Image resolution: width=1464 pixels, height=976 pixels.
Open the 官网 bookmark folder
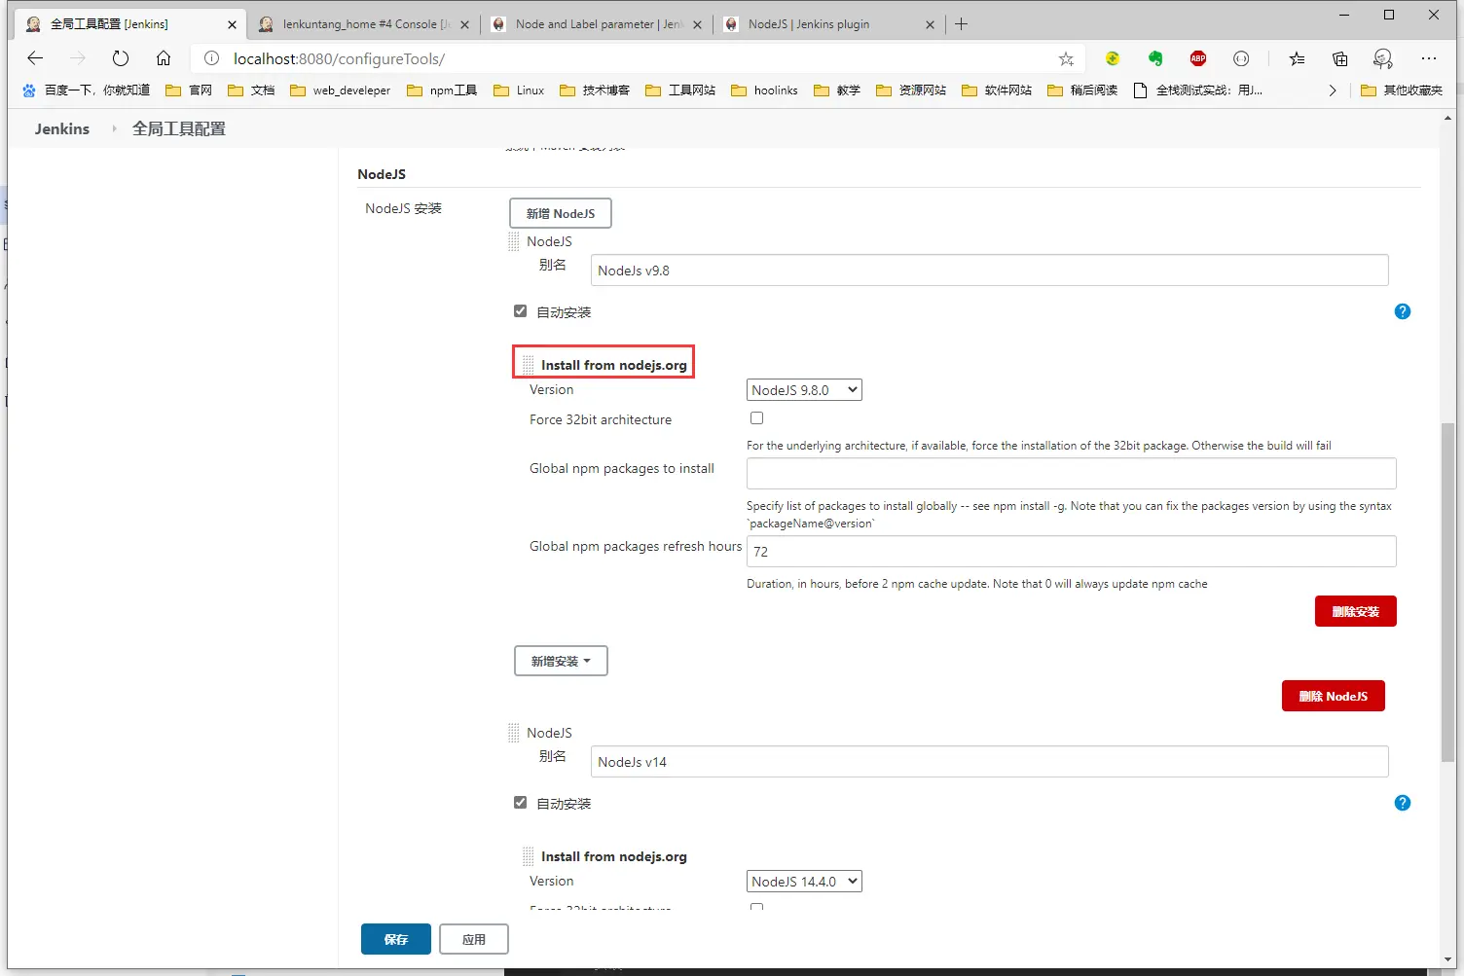pos(189,90)
